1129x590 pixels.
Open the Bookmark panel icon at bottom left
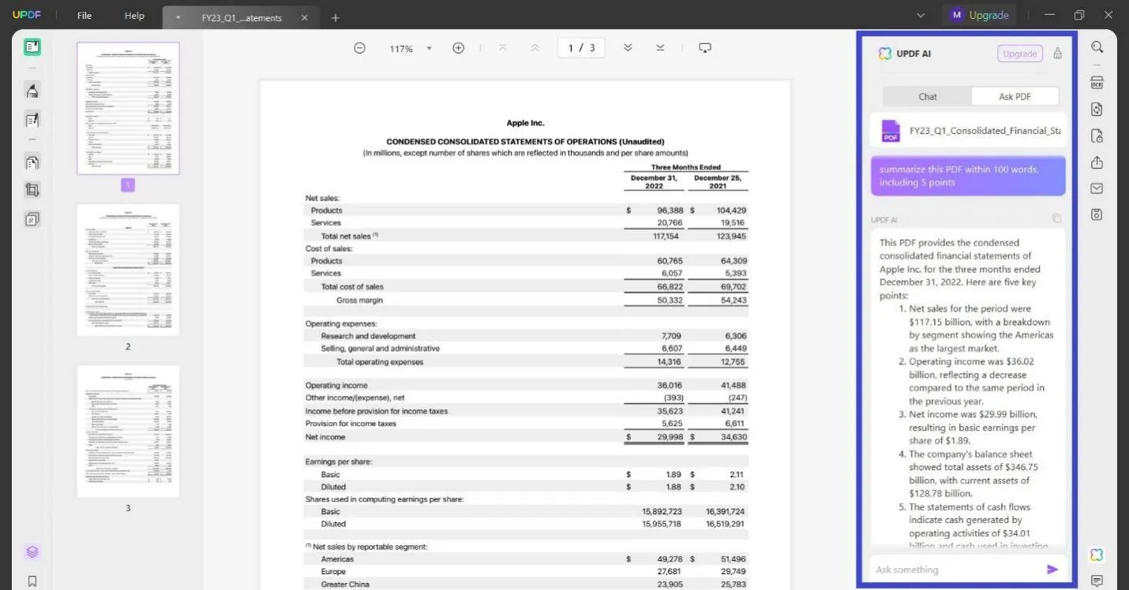click(x=32, y=581)
